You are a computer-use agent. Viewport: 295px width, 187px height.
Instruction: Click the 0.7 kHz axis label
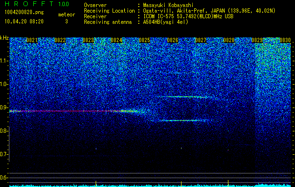click(4, 154)
